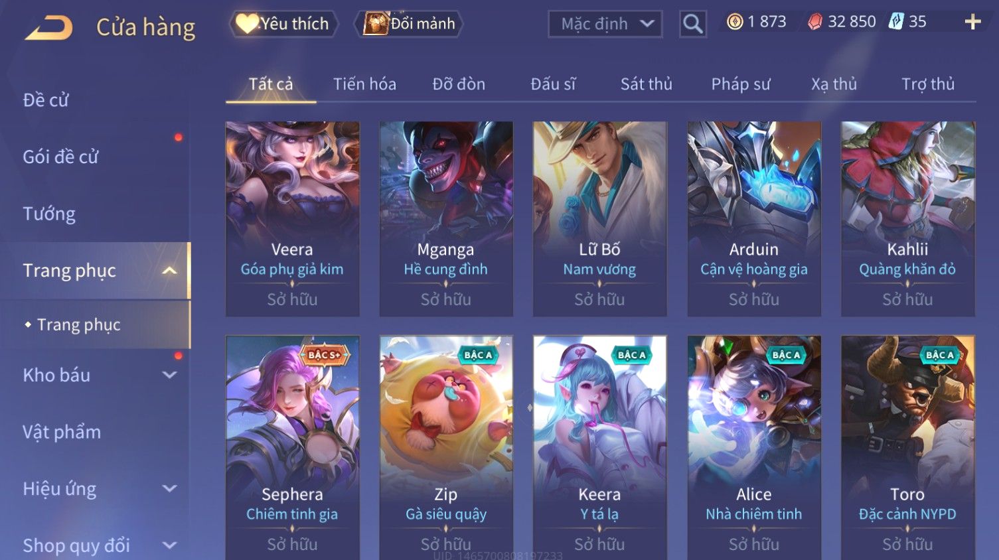Switch to the Sát thủ tab
The image size is (999, 560).
pyautogui.click(x=646, y=84)
